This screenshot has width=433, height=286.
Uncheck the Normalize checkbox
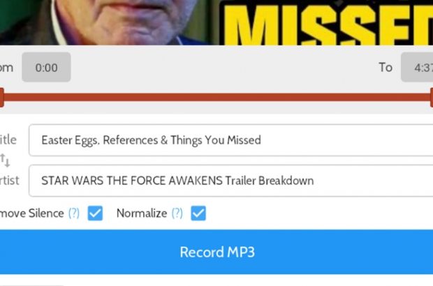[x=198, y=213]
